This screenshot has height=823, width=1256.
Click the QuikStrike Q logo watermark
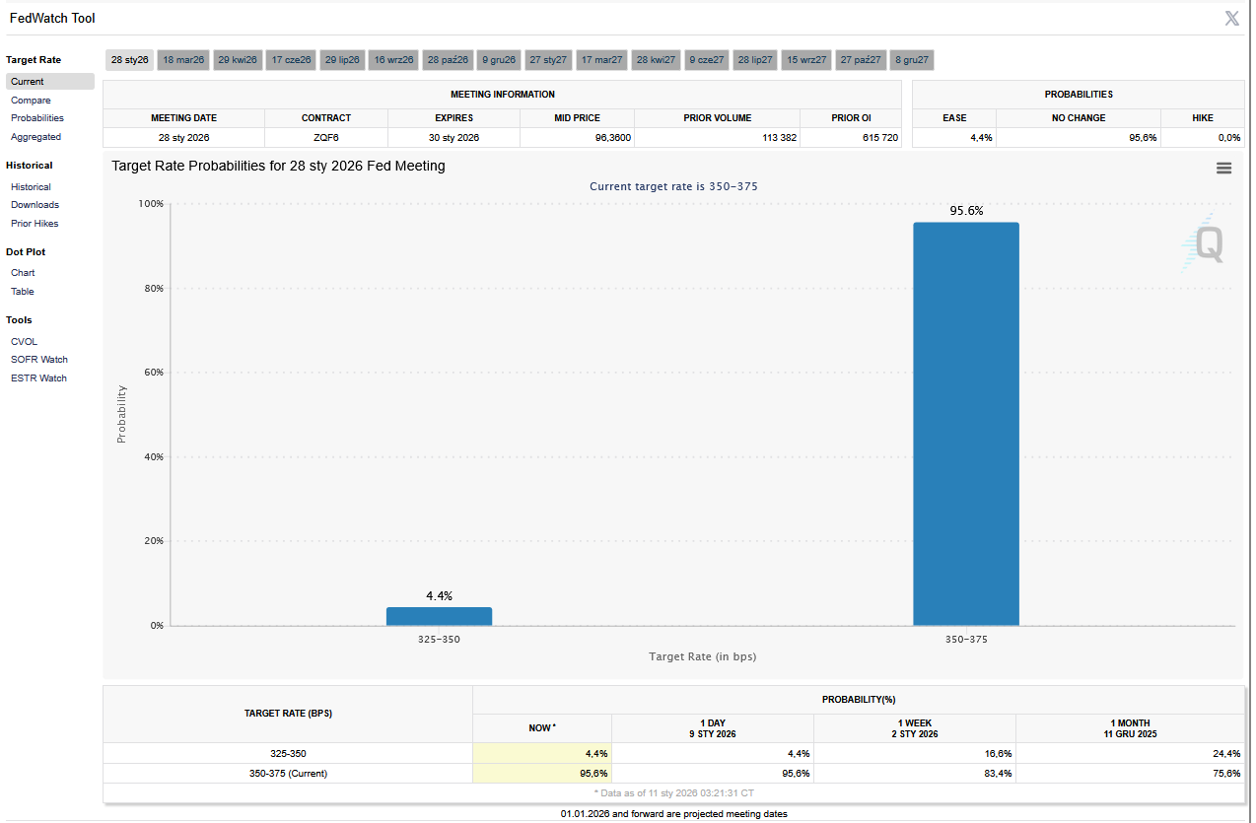click(1205, 244)
